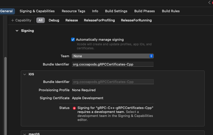
Task: Open the Signing & Capabilities tab
Action: [x=37, y=11]
